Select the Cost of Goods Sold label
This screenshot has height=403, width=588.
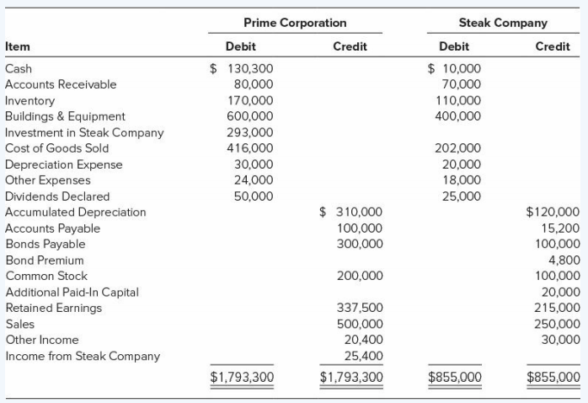[56, 148]
